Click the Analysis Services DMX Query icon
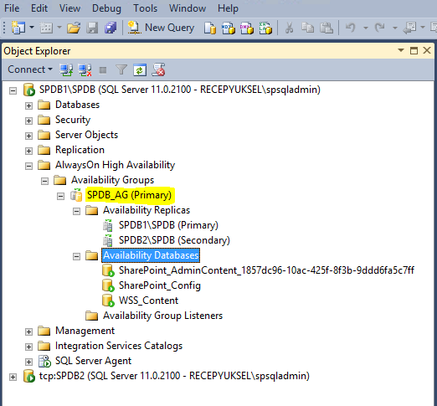437x406 pixels. pos(247,28)
